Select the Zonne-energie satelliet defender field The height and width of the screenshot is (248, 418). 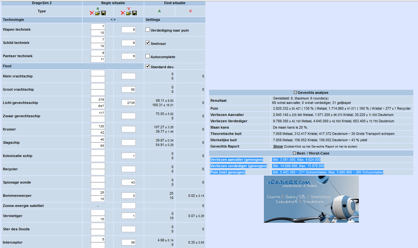pos(128,206)
